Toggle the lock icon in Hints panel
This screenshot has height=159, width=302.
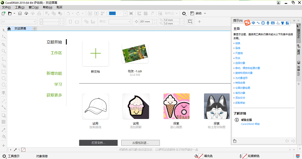click(x=235, y=141)
